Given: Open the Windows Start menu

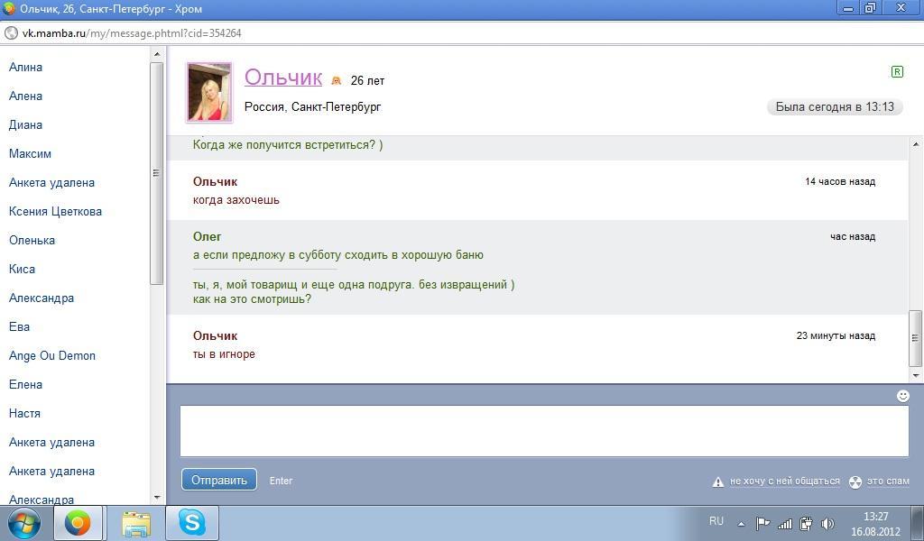Looking at the screenshot, I should pyautogui.click(x=23, y=523).
